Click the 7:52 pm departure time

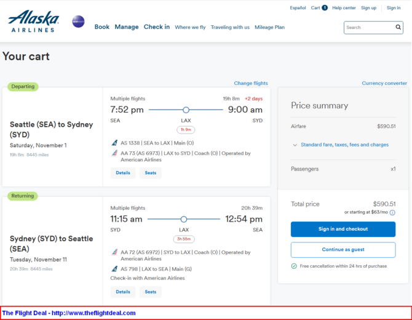(x=127, y=110)
